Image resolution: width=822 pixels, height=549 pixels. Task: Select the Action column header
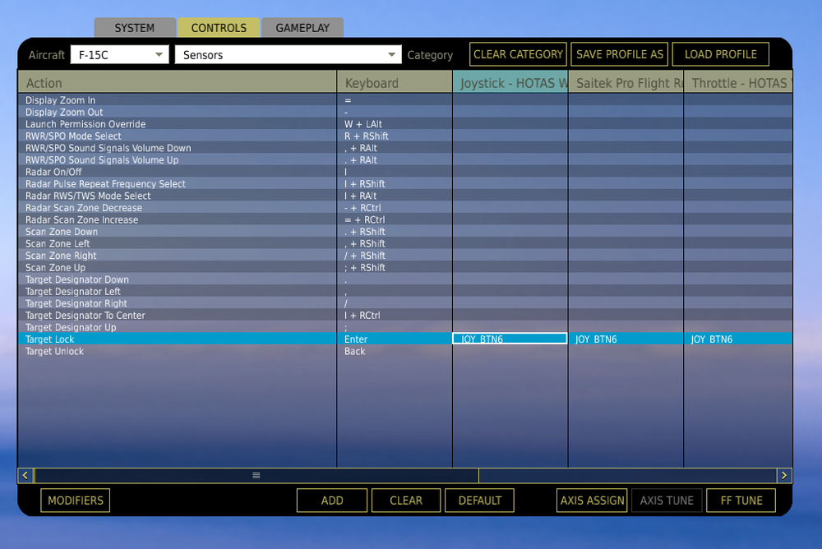(178, 82)
